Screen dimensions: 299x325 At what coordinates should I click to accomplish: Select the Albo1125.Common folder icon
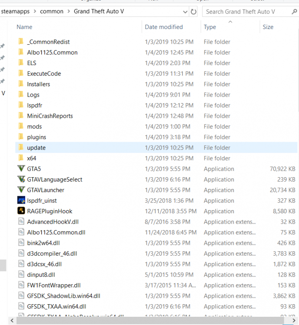tap(21, 52)
